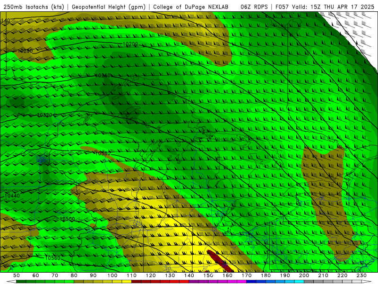Screen dimensions: 378x284
Task: Click the 150 value on the color scale
Action: click(208, 275)
